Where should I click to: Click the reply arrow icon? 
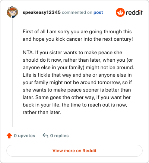(x=45, y=135)
